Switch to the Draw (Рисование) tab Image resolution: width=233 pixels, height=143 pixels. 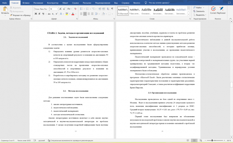pos(38,3)
